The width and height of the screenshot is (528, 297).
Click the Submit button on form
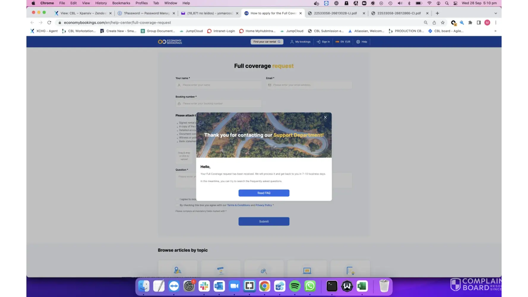coord(264,222)
